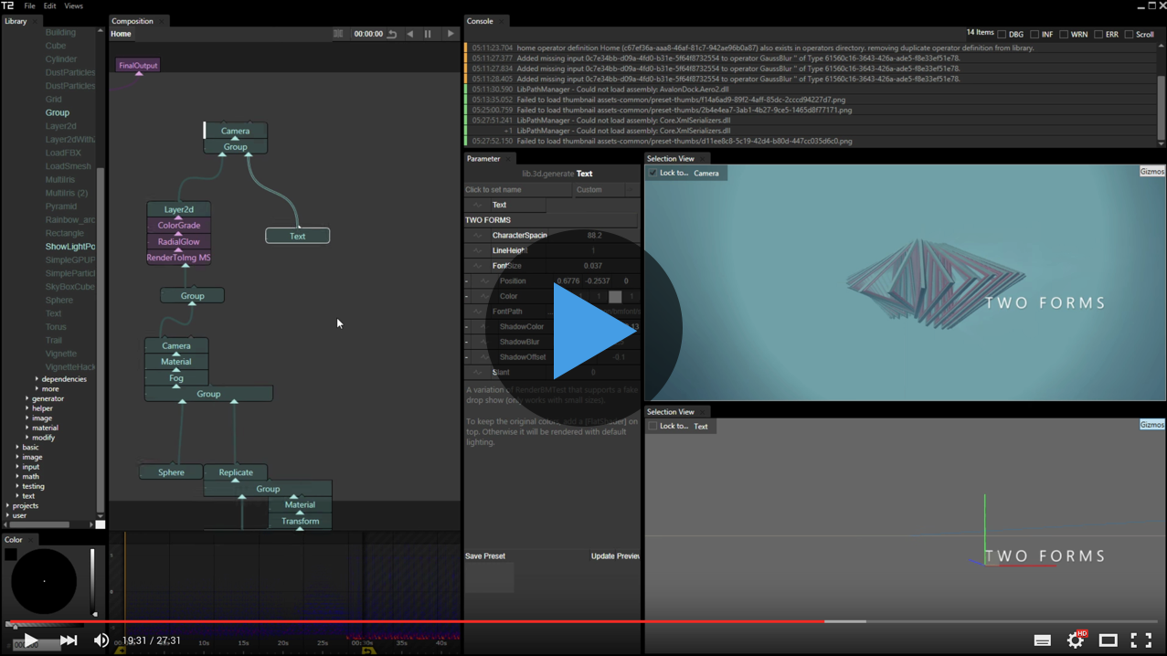Image resolution: width=1167 pixels, height=656 pixels.
Task: Open the File menu
Action: coord(29,6)
